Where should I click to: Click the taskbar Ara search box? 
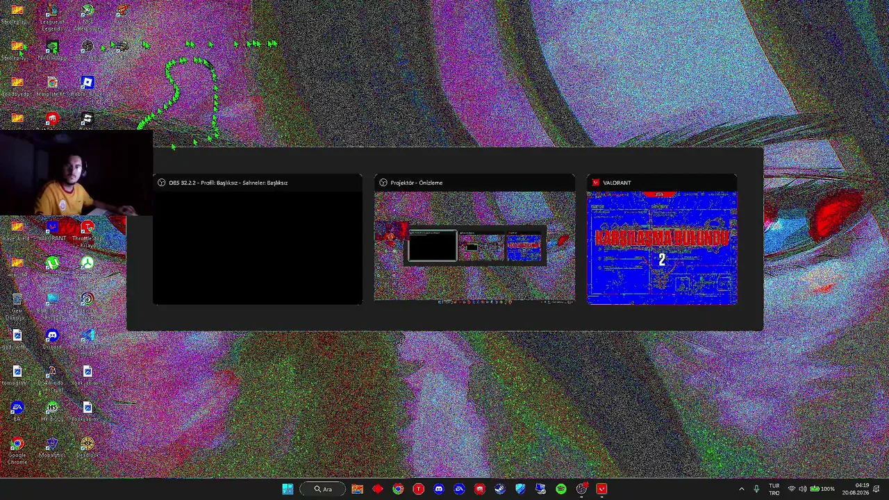pyautogui.click(x=323, y=489)
